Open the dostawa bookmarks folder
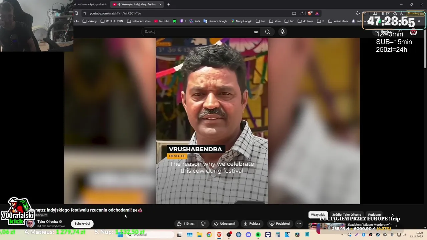 [305, 21]
